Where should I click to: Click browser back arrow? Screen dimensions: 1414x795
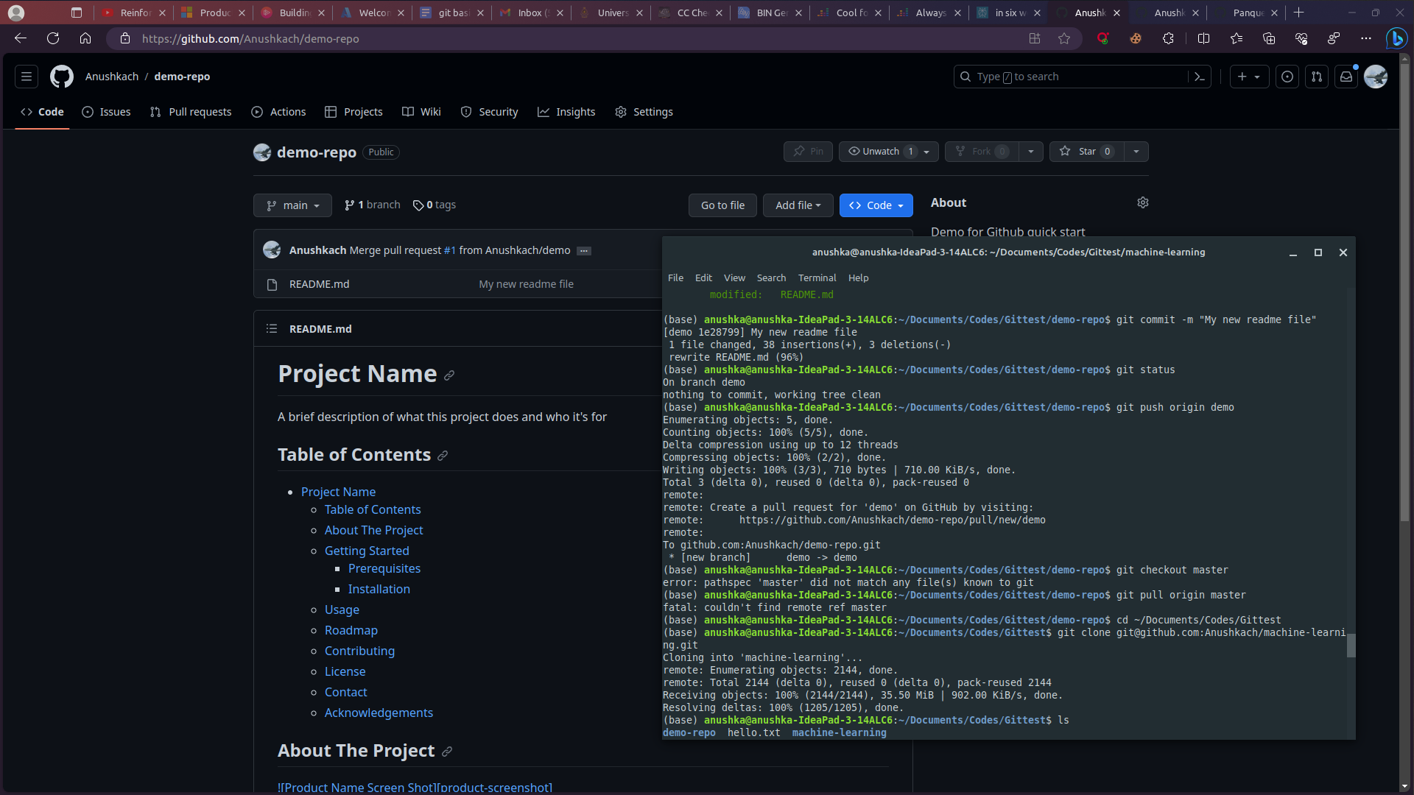(21, 38)
